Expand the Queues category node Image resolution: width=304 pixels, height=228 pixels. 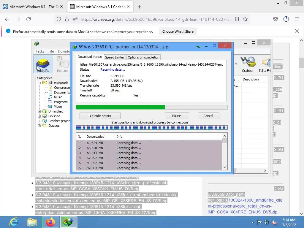tap(39, 126)
